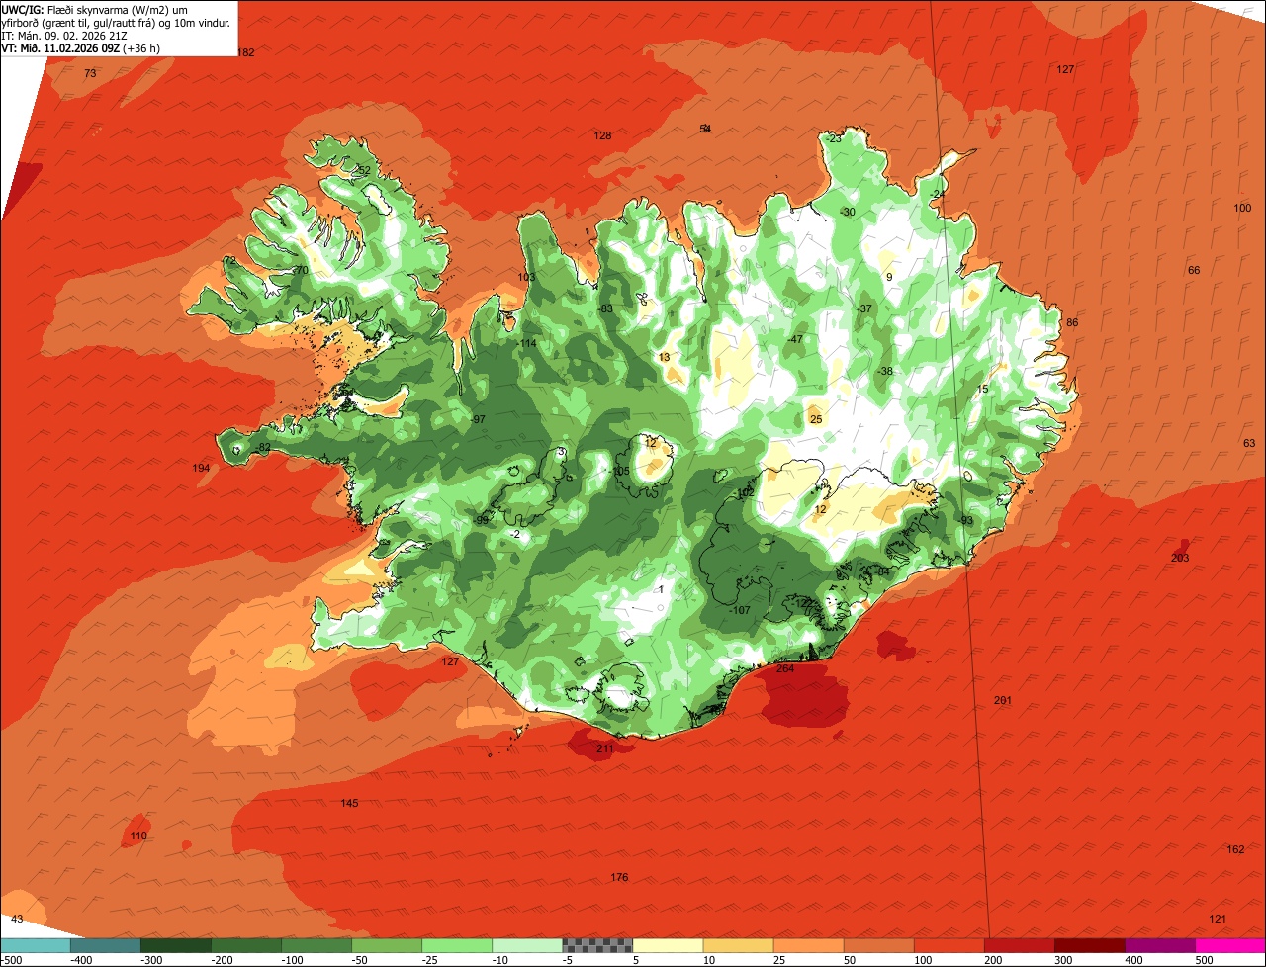Pick the 25 to 50 light orange swatch
1266x967 pixels.
tap(808, 945)
